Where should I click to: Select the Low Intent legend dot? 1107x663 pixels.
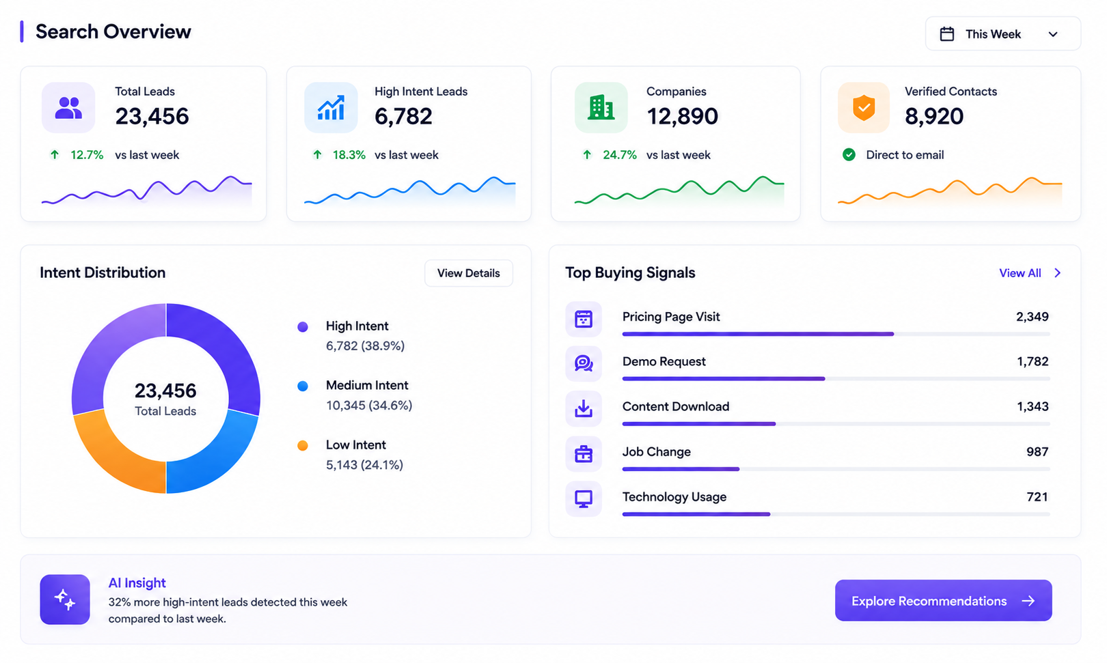point(303,446)
